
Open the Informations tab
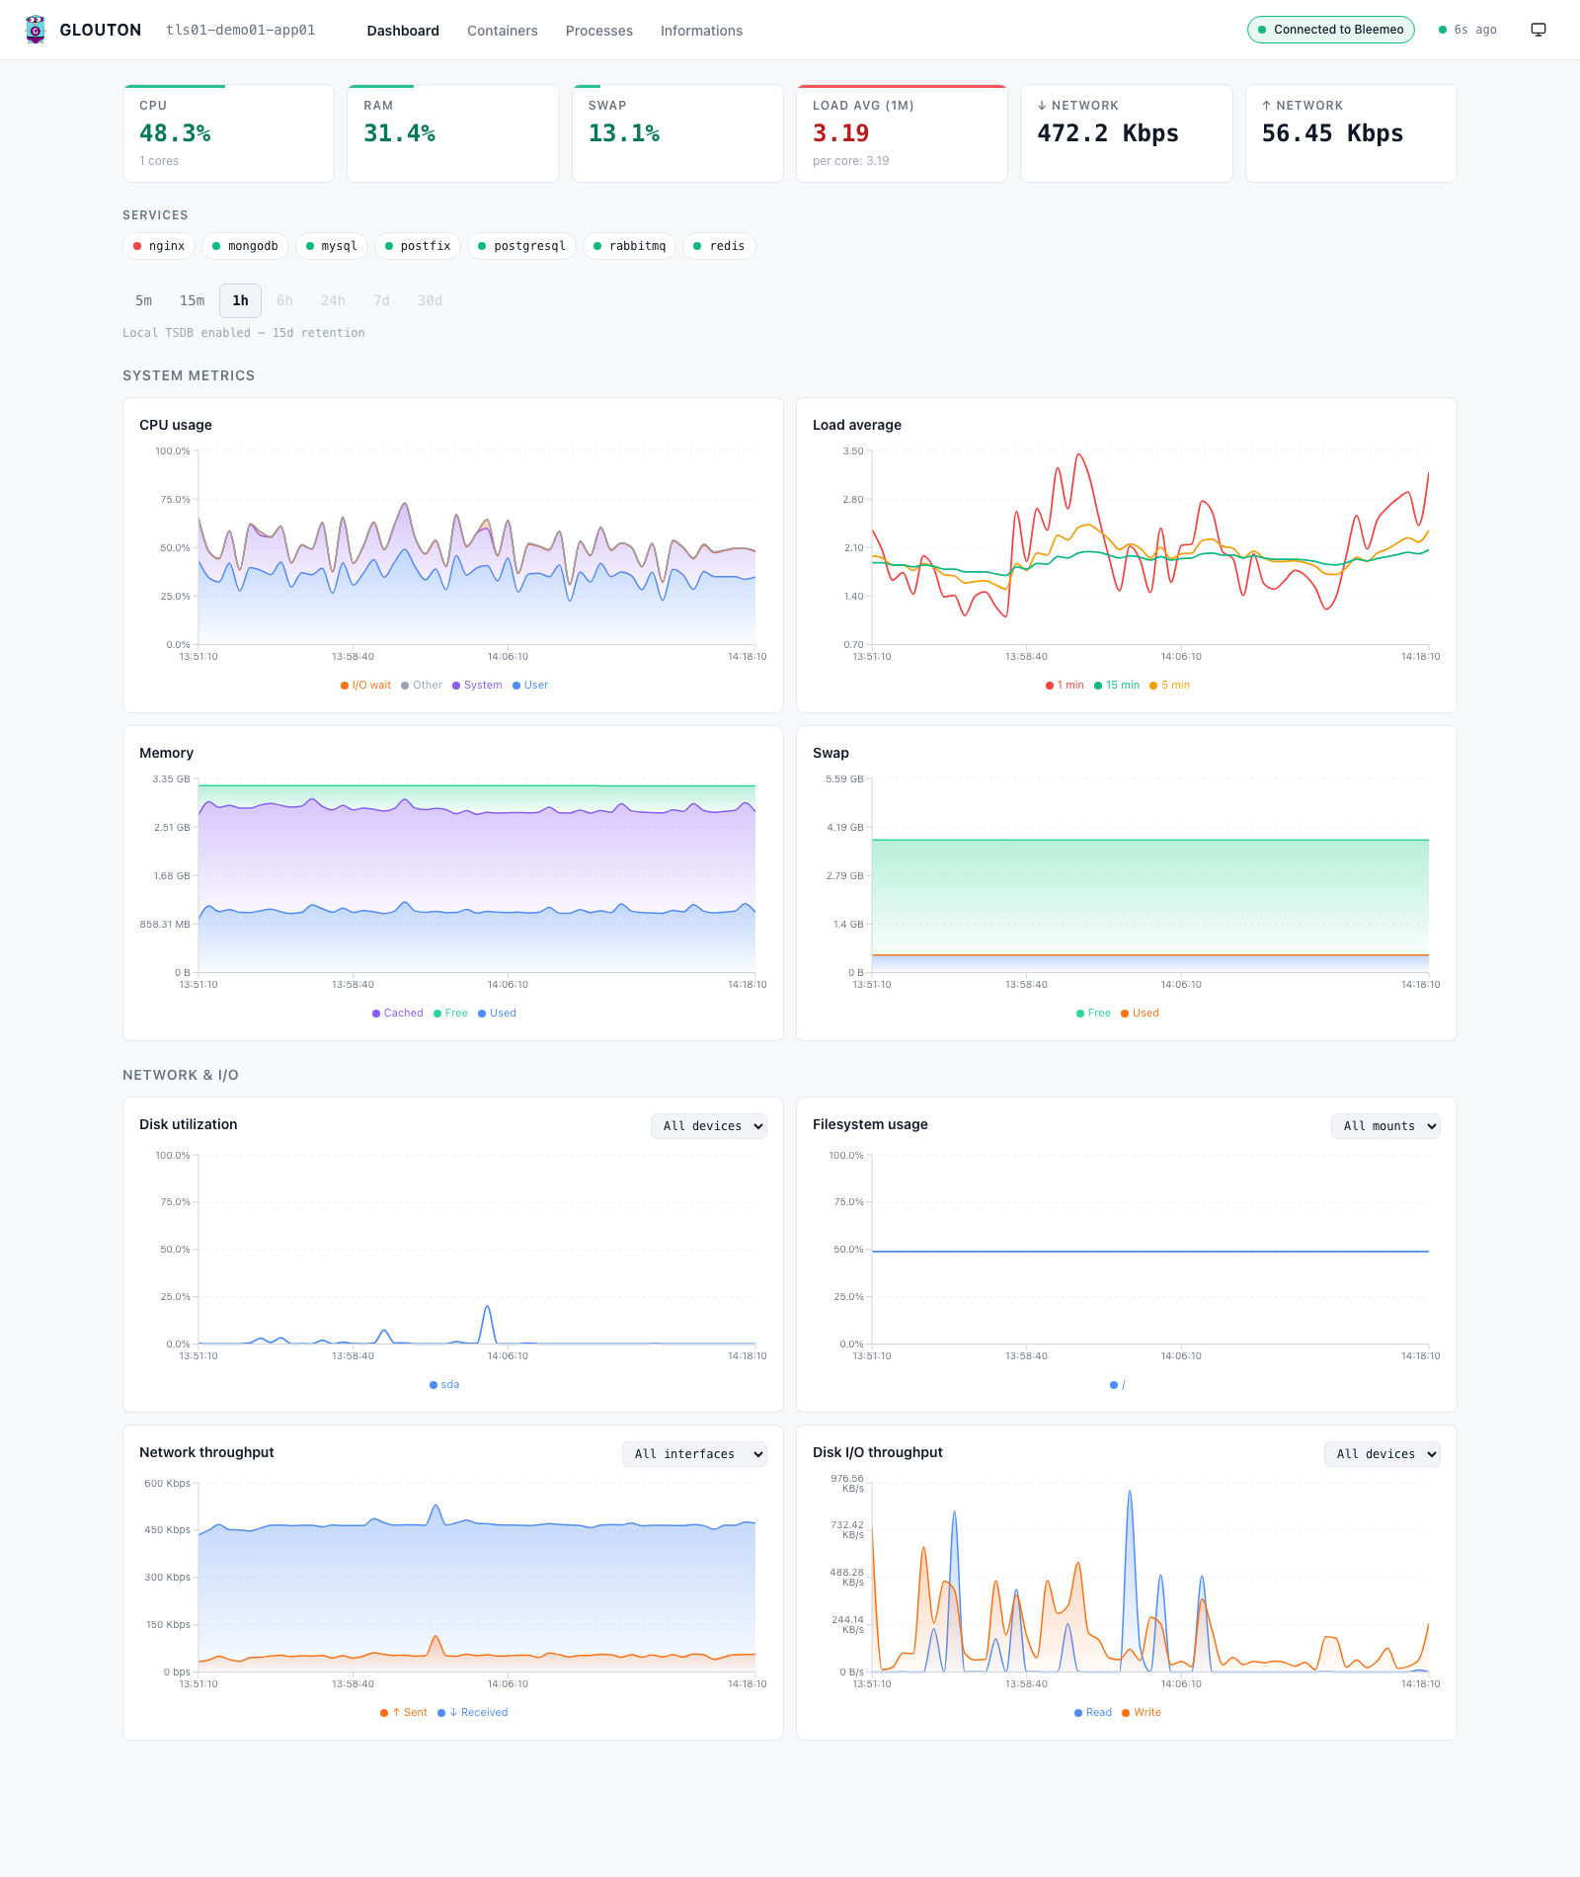[x=701, y=31]
